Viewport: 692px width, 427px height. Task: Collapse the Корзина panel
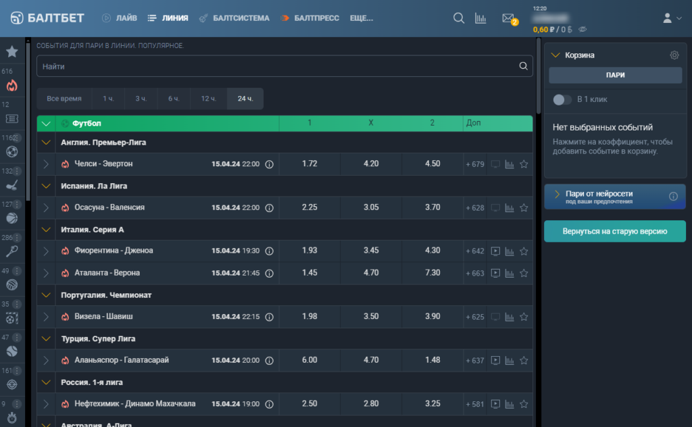click(x=555, y=55)
